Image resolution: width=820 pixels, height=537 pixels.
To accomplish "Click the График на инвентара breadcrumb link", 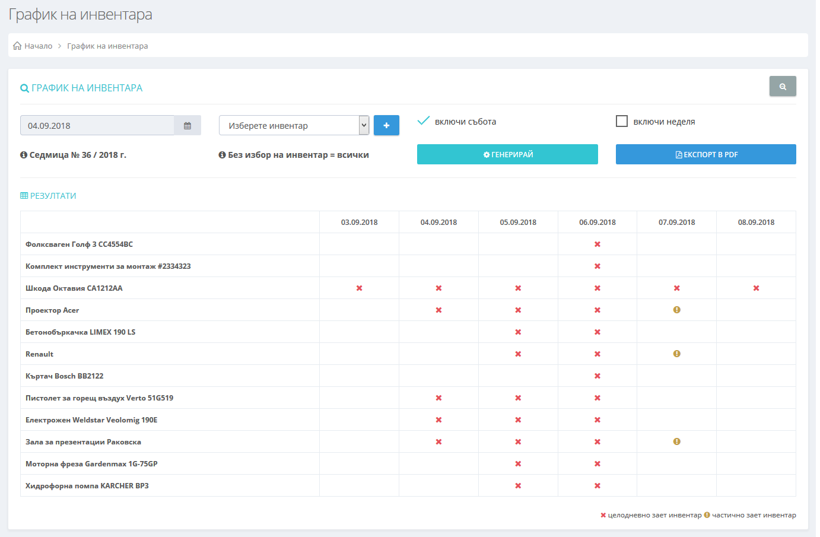I will tap(107, 46).
